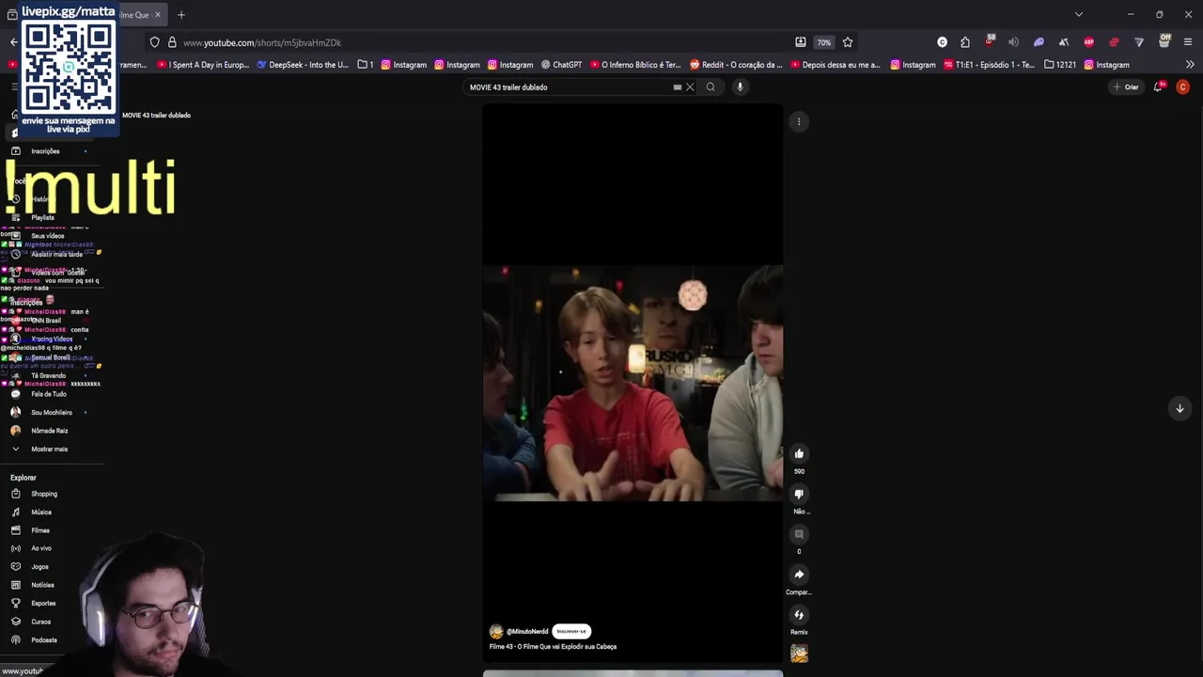
Task: Open the ABP adblock extension
Action: point(1088,42)
